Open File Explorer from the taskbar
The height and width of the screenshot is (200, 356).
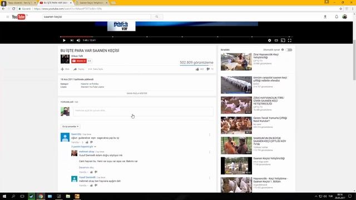point(68,196)
